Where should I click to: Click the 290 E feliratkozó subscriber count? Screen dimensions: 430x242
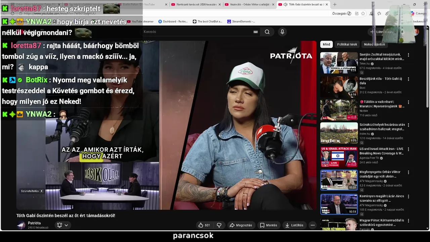[x=38, y=228]
